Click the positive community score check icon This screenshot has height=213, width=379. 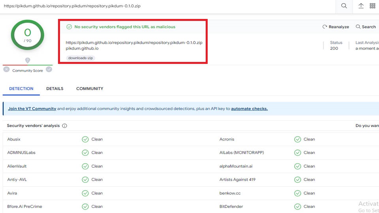click(49, 69)
